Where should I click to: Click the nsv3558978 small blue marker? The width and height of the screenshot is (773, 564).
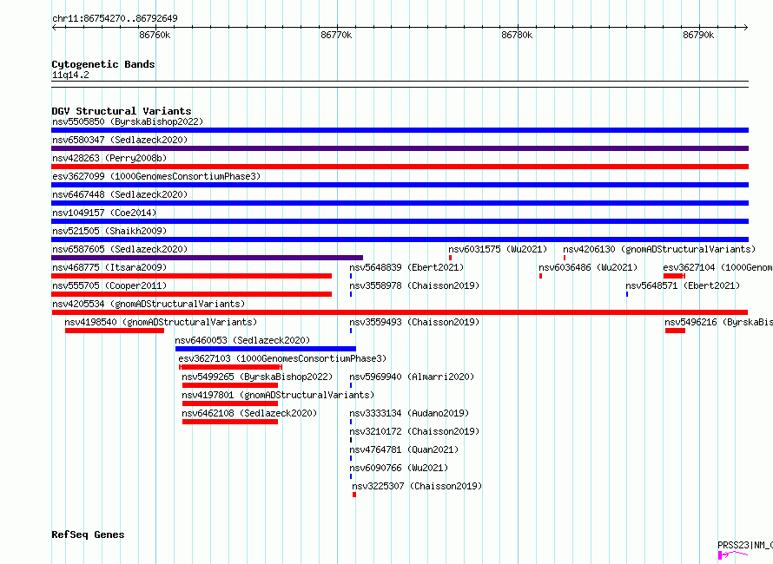pyautogui.click(x=351, y=294)
